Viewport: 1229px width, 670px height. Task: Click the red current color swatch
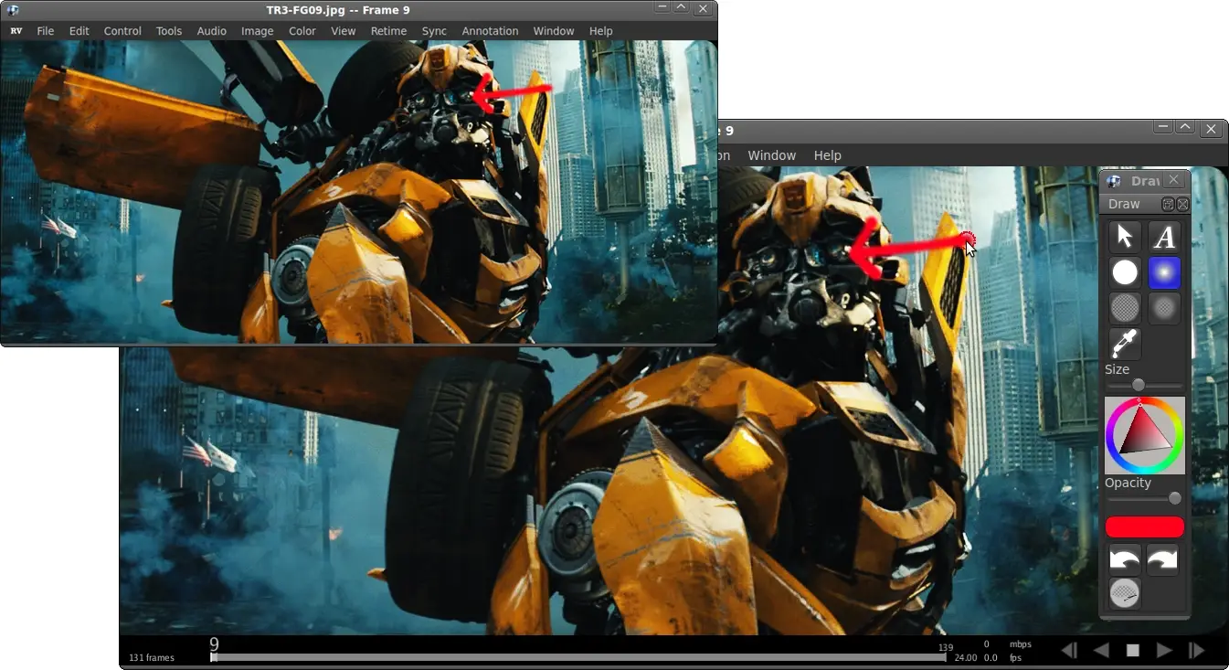pos(1145,527)
